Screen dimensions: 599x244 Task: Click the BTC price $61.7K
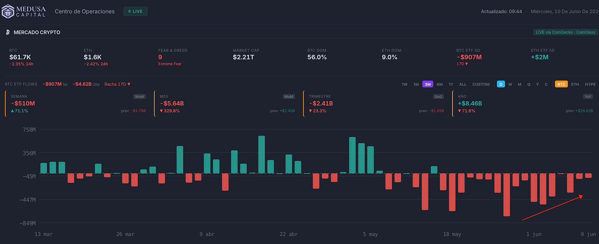(x=19, y=57)
